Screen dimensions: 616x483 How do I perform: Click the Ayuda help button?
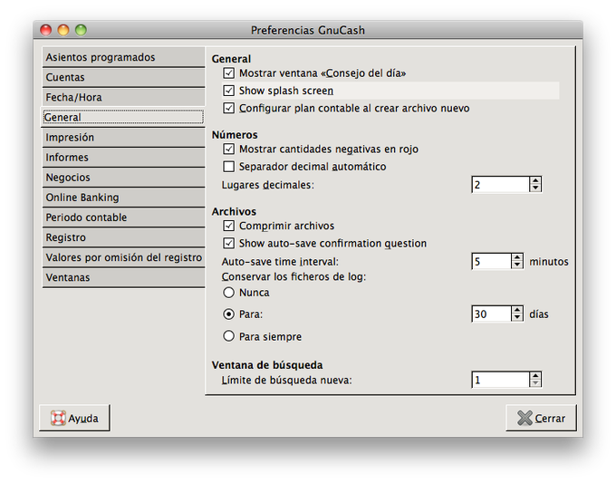tap(74, 418)
